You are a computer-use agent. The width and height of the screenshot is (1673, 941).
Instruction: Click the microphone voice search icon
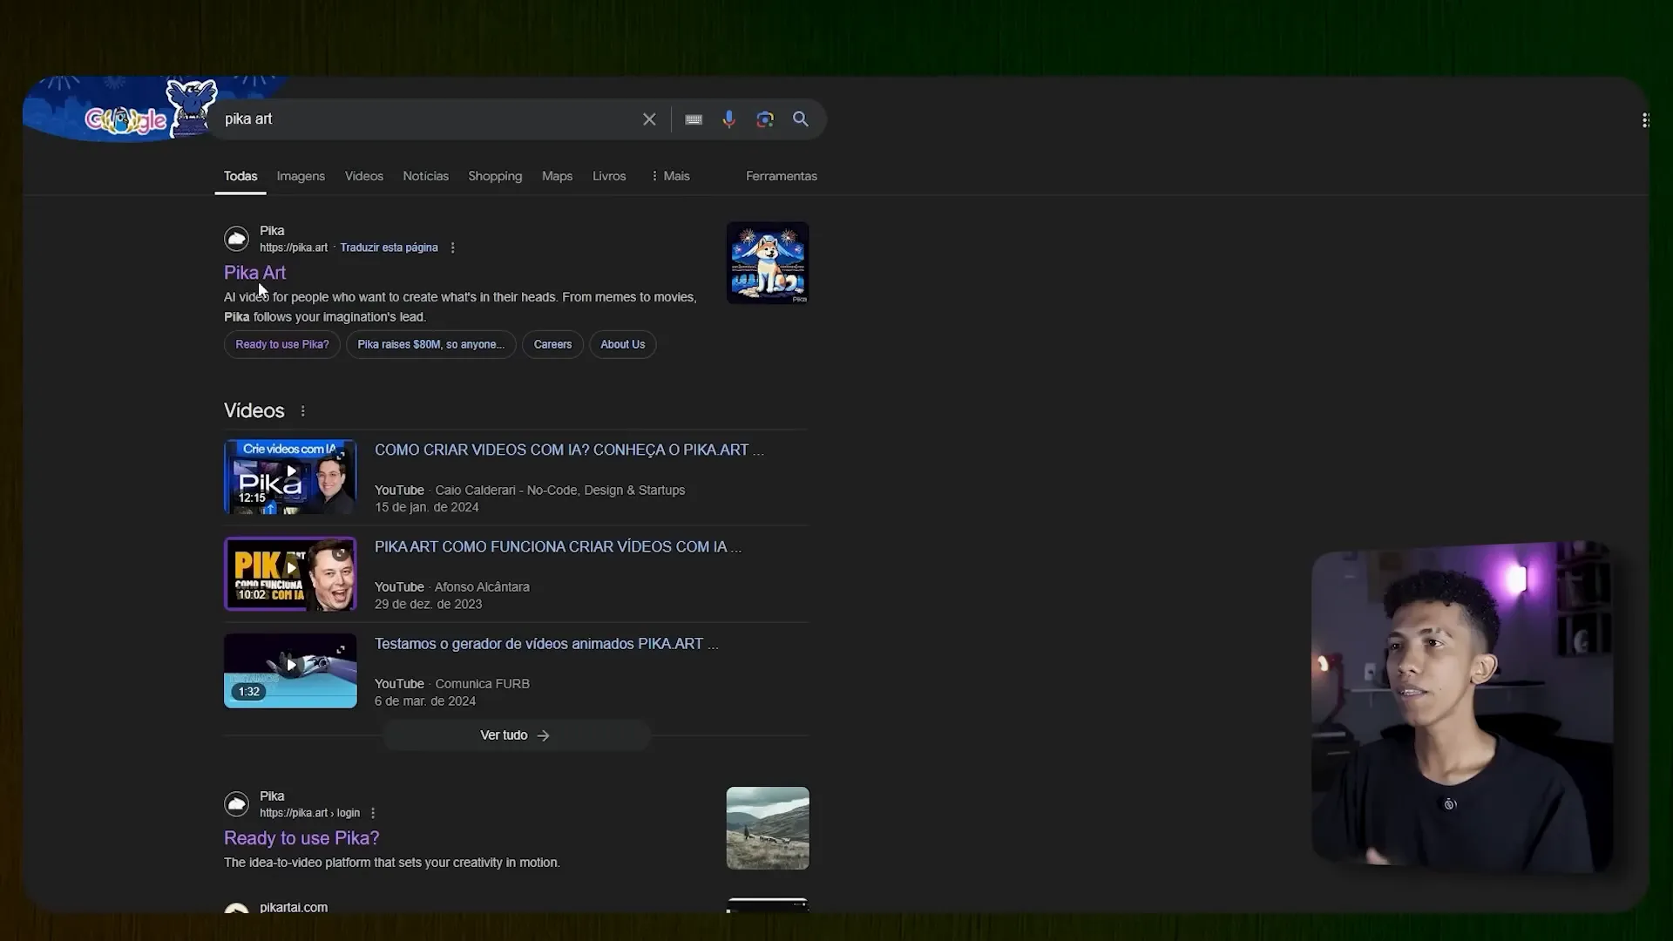click(728, 118)
